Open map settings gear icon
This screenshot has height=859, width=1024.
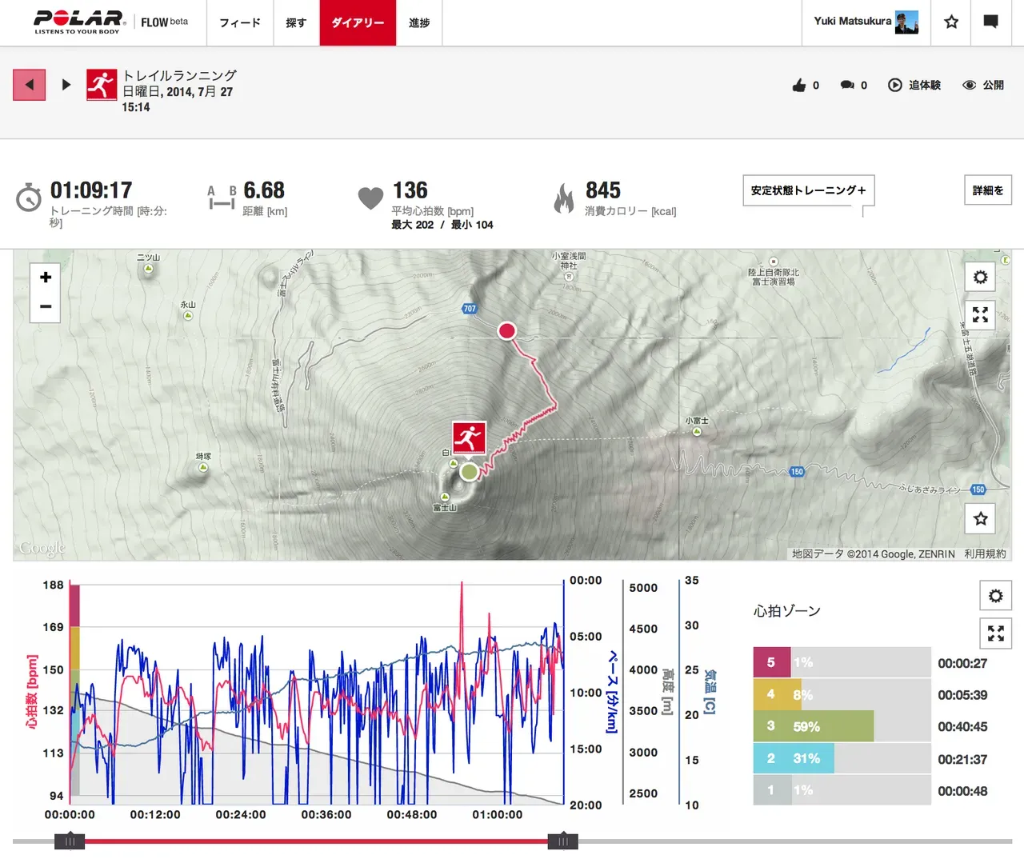pyautogui.click(x=980, y=278)
